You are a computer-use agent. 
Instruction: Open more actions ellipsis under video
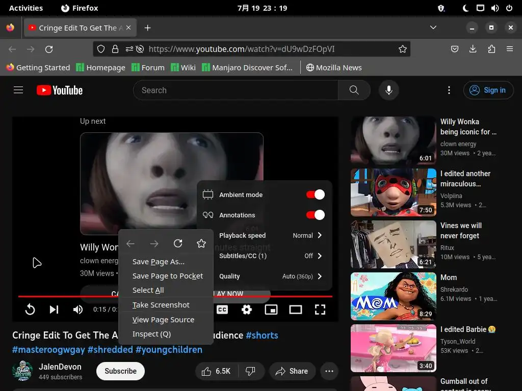point(329,371)
